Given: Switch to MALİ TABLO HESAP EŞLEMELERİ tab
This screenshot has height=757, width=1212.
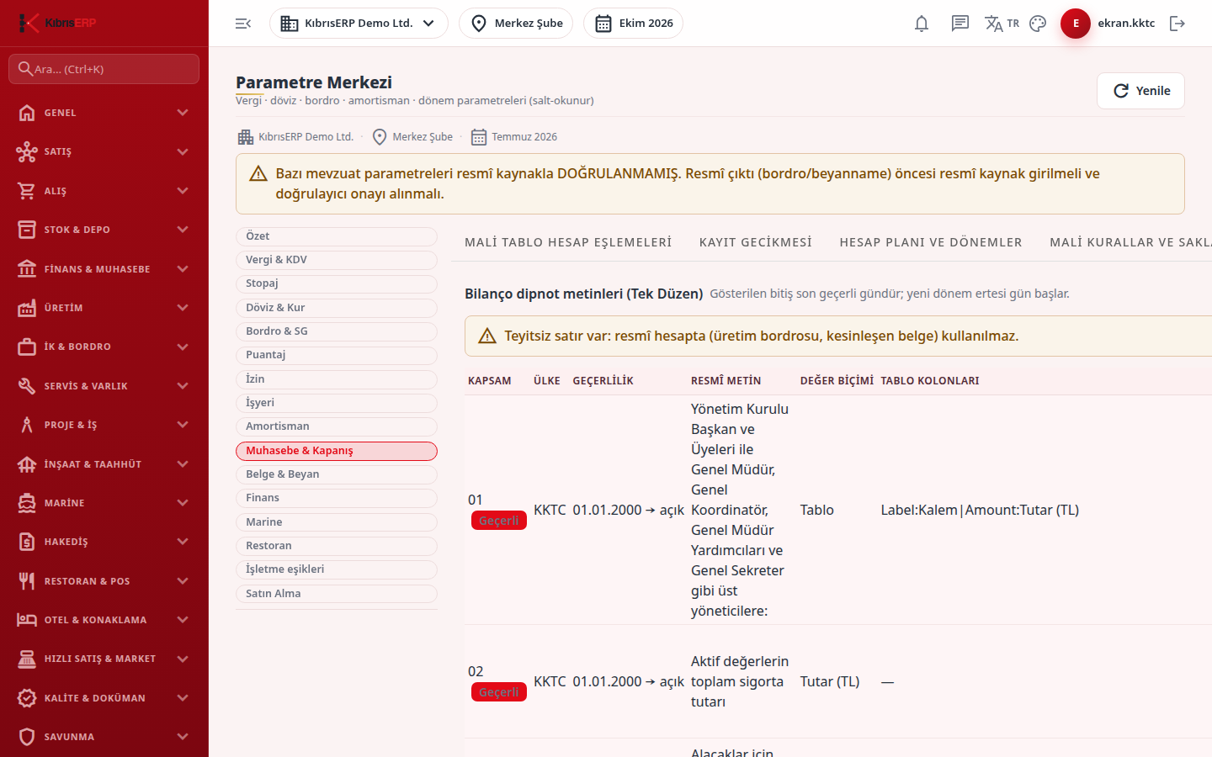Looking at the screenshot, I should 568,242.
